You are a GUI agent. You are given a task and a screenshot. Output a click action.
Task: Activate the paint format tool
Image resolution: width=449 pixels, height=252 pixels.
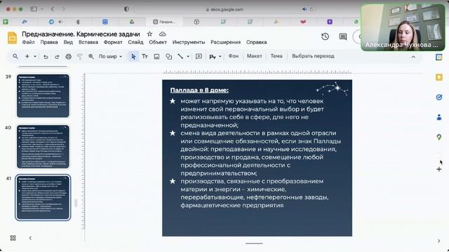(x=79, y=57)
